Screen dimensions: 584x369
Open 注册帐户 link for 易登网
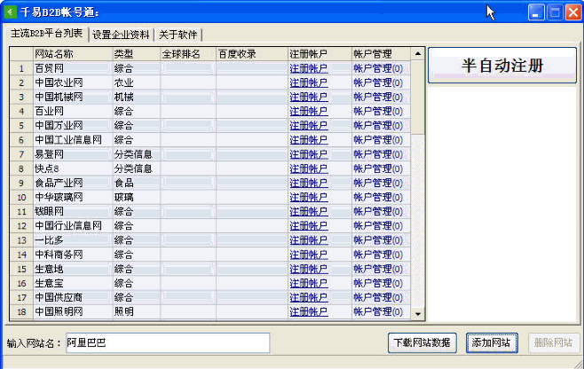[x=309, y=154]
